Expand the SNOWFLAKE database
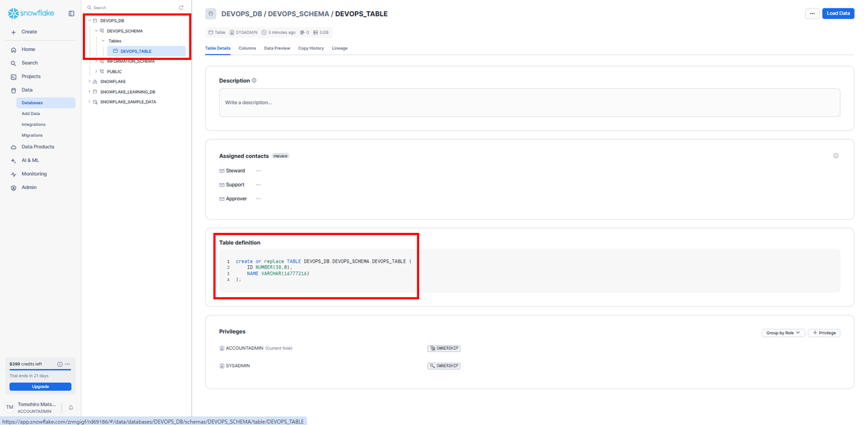 90,82
